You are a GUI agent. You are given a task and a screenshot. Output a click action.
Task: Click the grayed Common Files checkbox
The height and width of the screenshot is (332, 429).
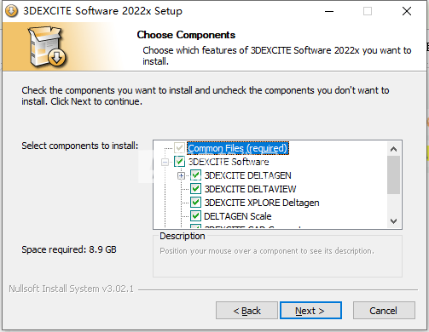(x=179, y=148)
